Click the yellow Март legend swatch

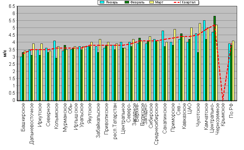151,2
